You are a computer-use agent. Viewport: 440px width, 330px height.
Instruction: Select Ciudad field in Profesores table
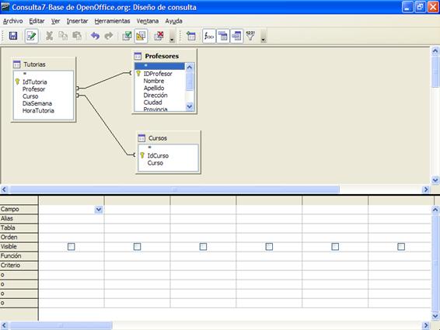pyautogui.click(x=152, y=102)
